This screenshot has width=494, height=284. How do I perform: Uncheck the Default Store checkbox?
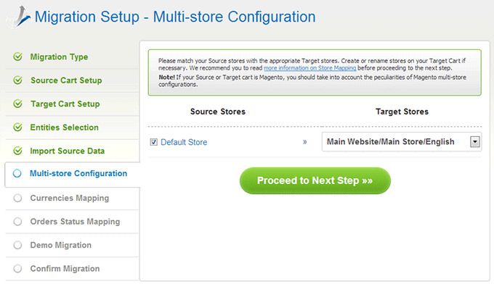coord(154,142)
